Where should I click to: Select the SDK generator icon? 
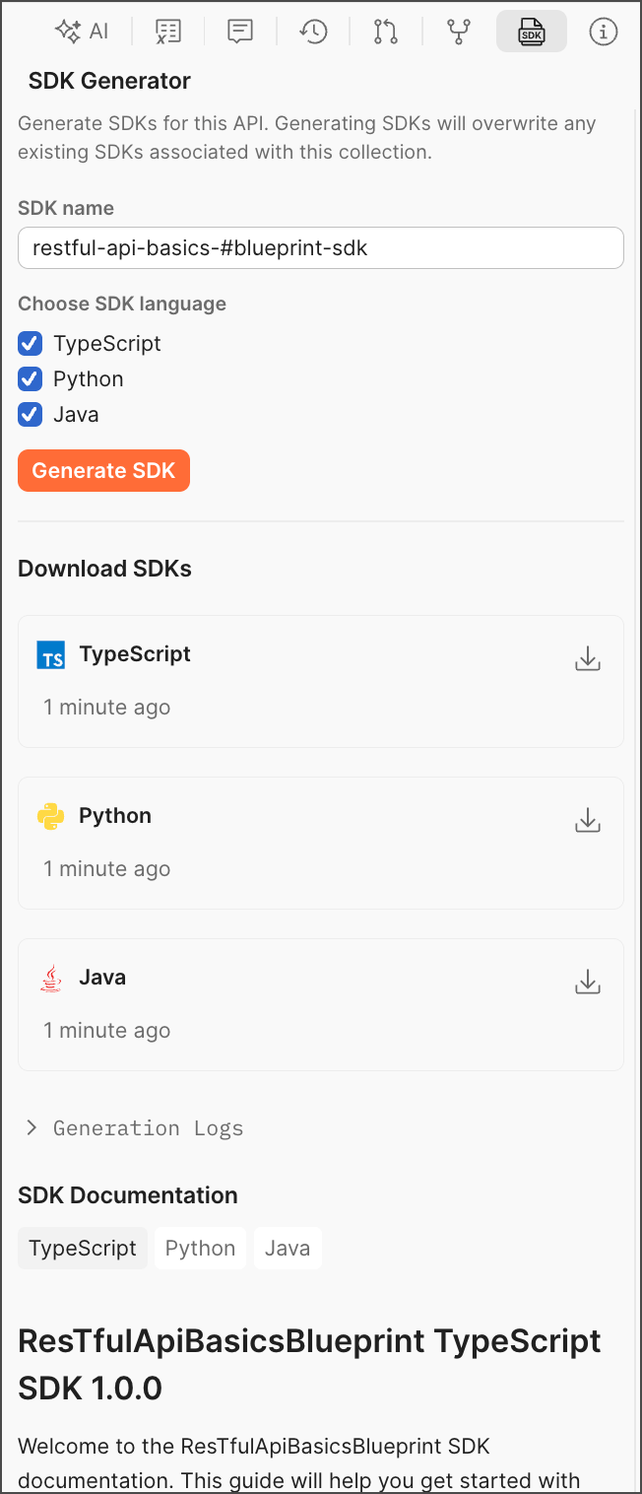[x=531, y=32]
